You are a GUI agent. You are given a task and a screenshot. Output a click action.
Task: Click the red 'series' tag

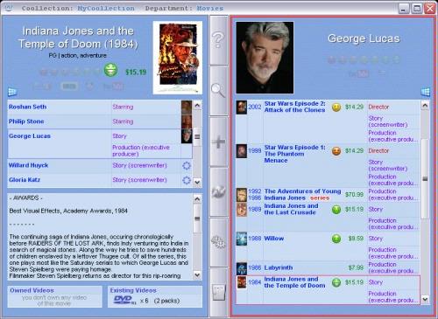(320, 198)
